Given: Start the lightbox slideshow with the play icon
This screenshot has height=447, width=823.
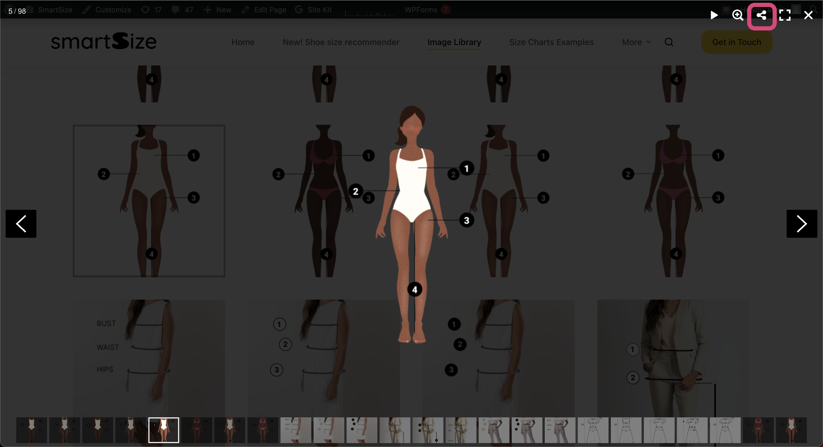Looking at the screenshot, I should pos(714,15).
